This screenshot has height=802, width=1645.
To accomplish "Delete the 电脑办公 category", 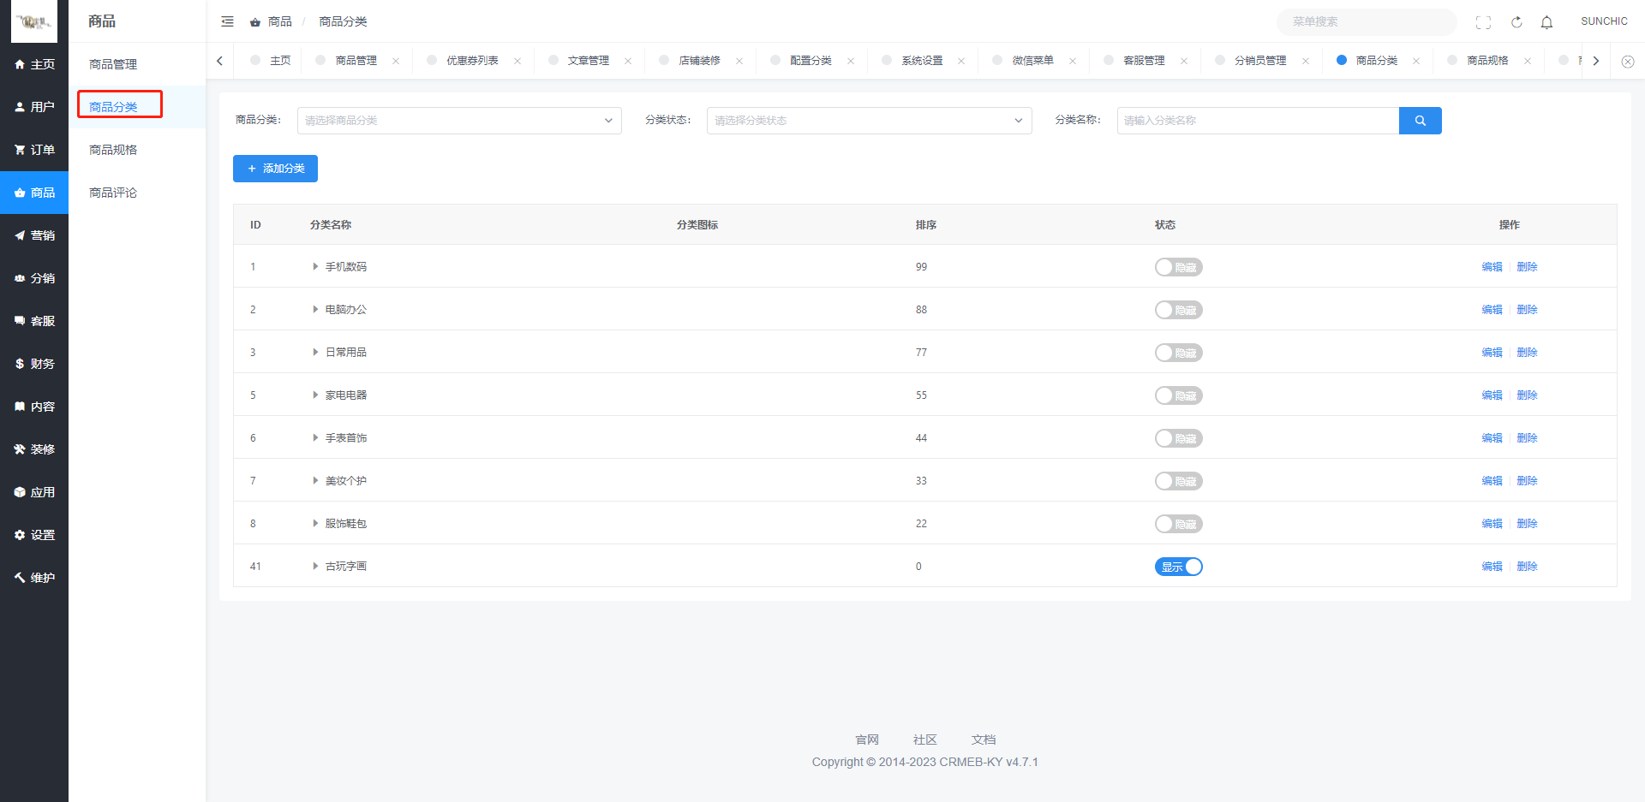I will [1527, 310].
